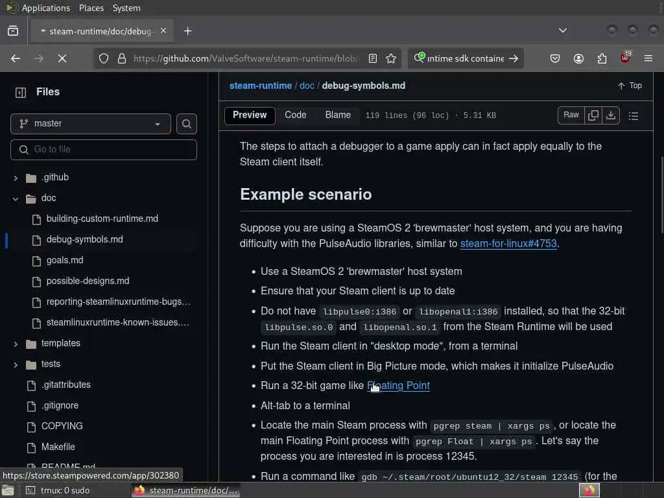Expand the tests folder

tap(16, 364)
